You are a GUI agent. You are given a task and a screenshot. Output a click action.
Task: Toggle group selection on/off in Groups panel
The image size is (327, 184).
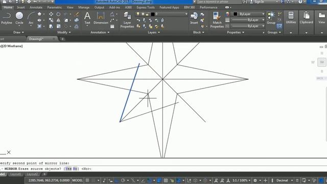(279, 26)
